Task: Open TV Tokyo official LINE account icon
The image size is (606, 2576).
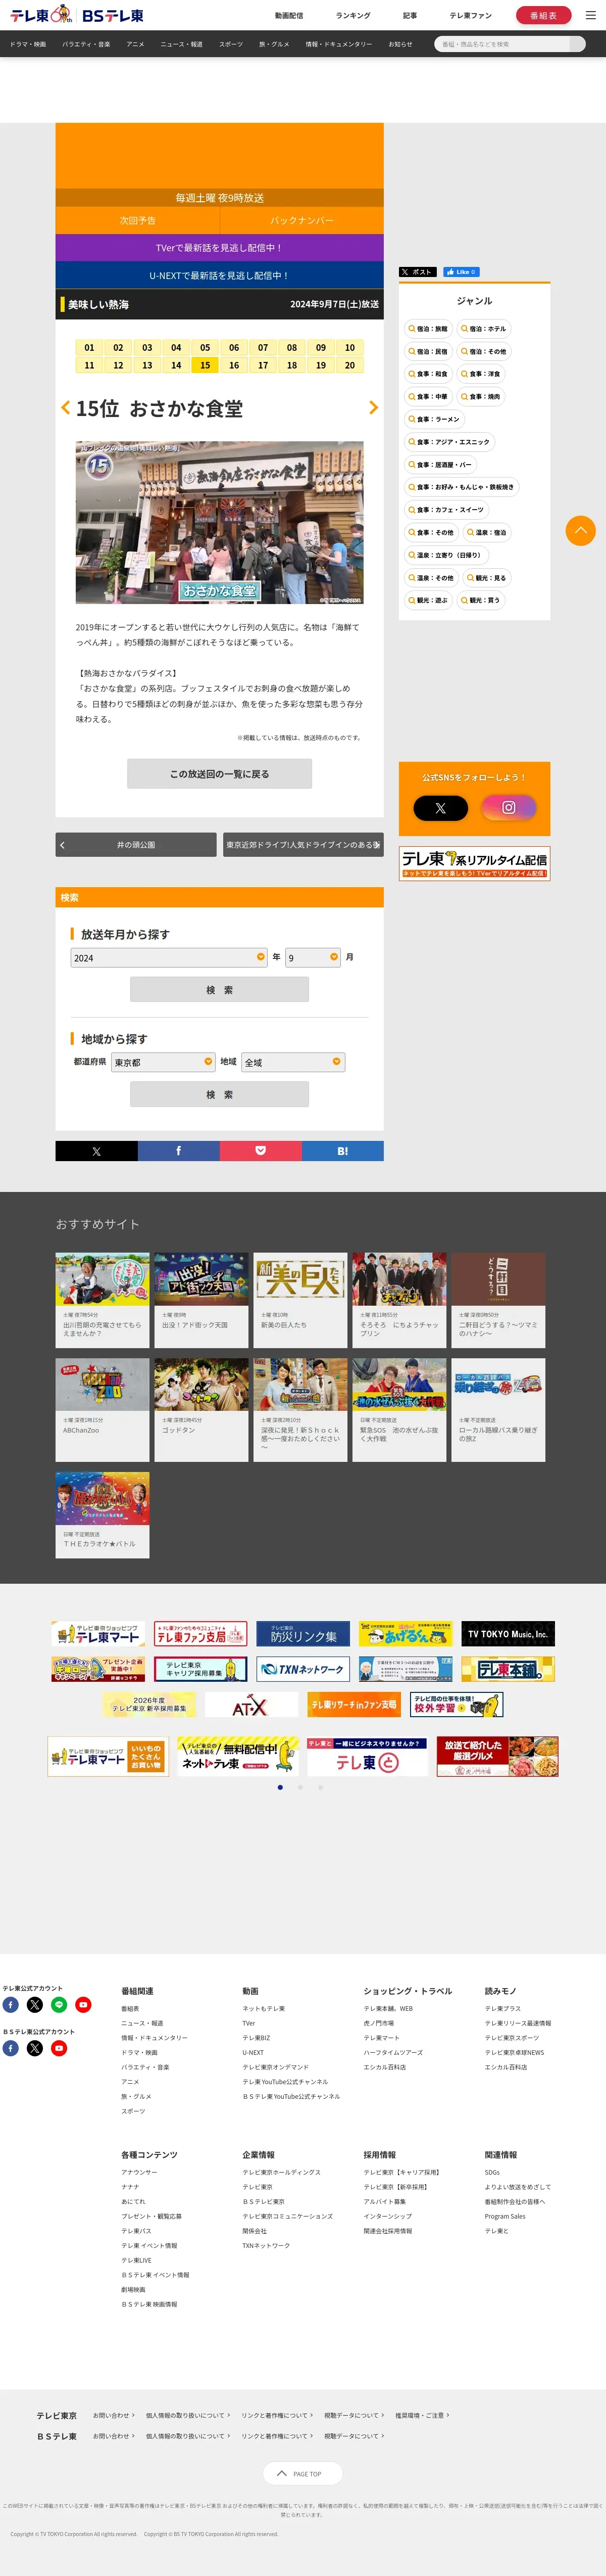Action: coord(59,2004)
